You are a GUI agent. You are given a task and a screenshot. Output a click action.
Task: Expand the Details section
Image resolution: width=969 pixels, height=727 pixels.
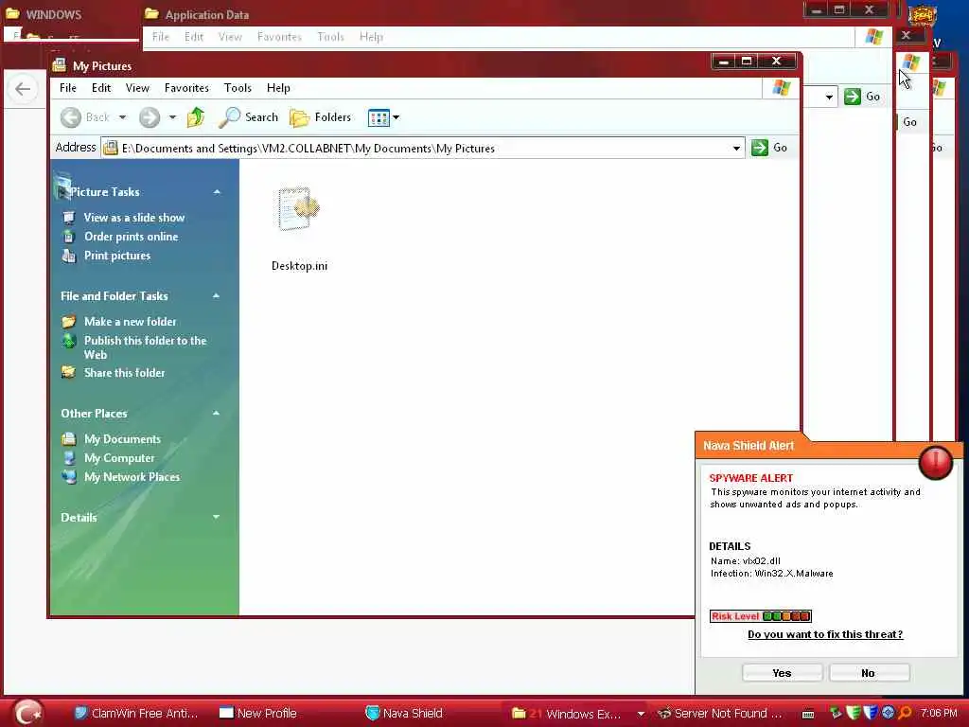point(217,517)
